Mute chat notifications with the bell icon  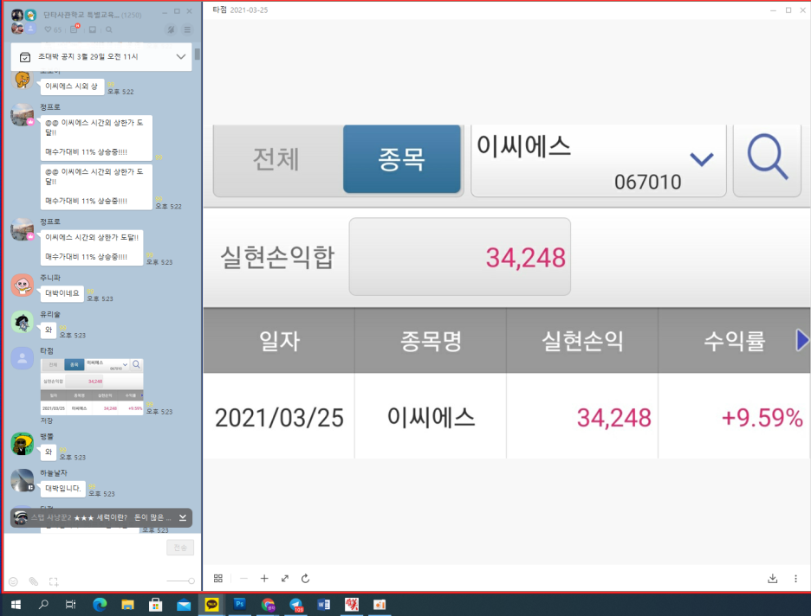pyautogui.click(x=171, y=29)
